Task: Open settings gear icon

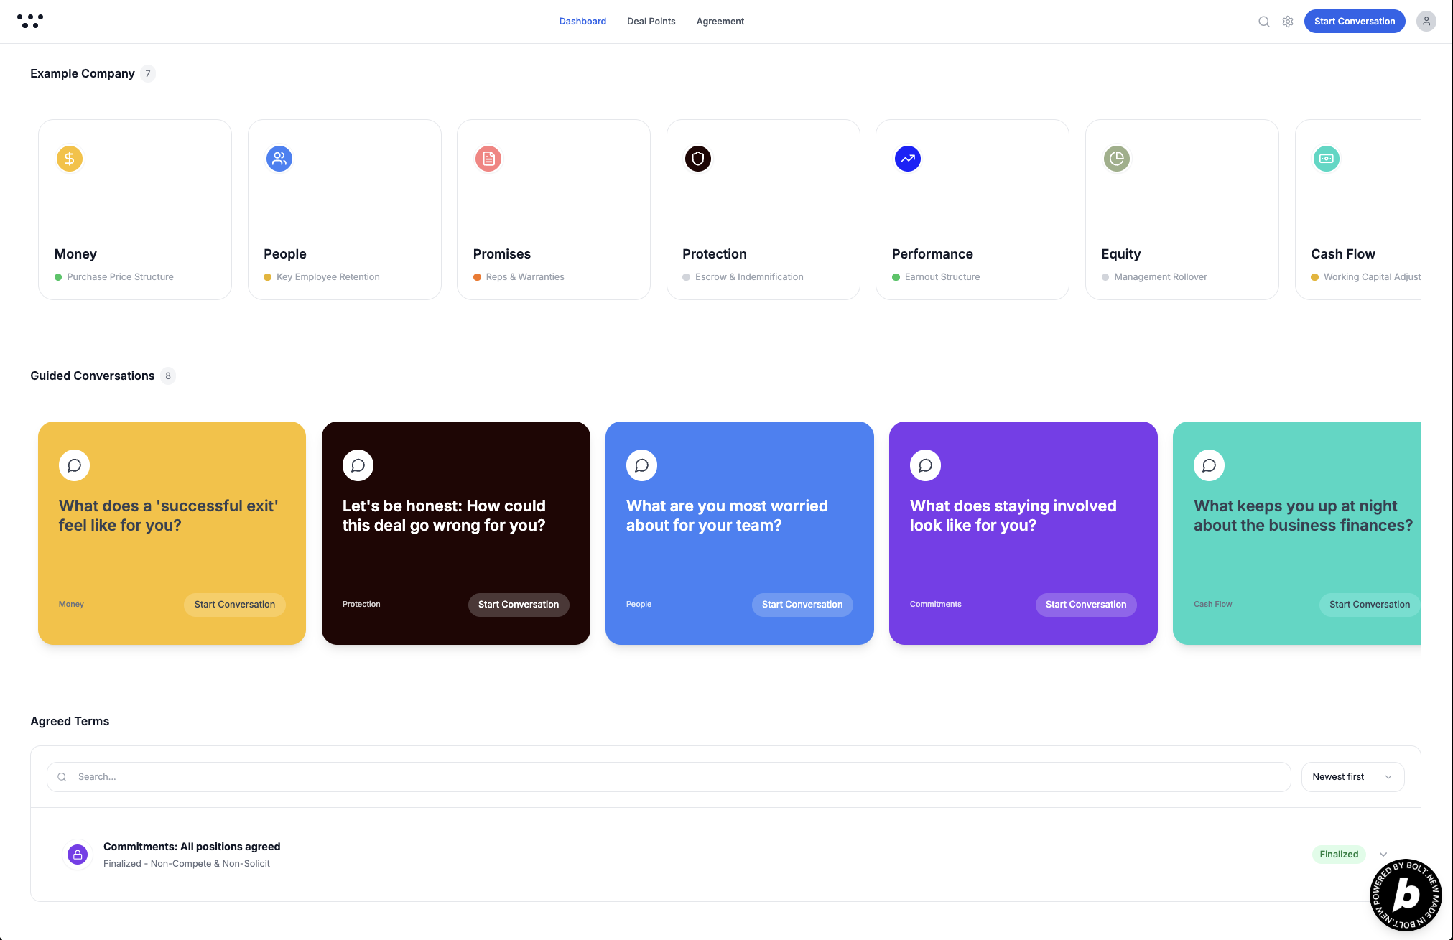Action: (x=1288, y=22)
